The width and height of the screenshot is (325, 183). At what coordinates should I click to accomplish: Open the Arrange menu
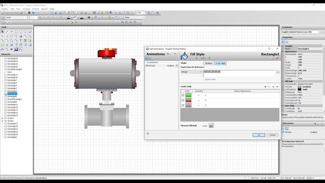pos(26,9)
